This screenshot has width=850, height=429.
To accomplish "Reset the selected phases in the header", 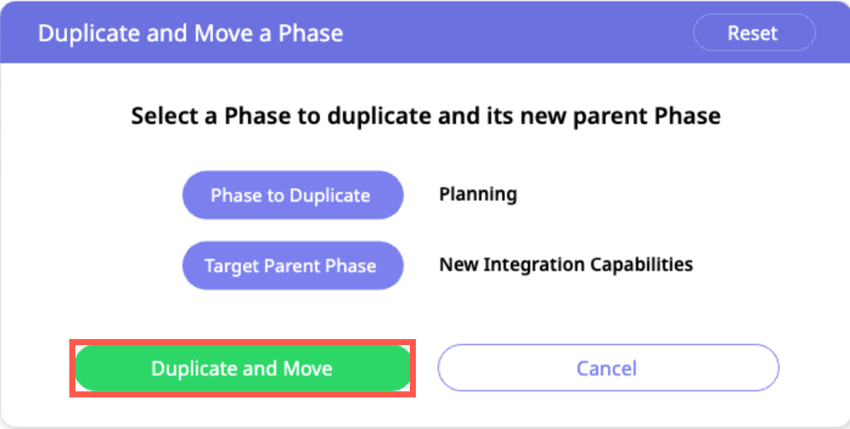I will (753, 32).
